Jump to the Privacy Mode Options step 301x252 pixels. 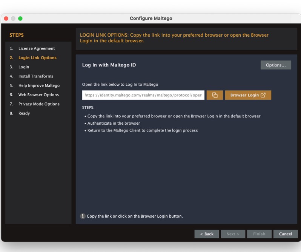[39, 104]
